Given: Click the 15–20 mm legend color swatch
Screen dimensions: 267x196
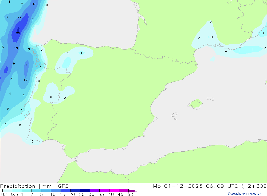Looking at the screenshot, I should pos(66,191).
